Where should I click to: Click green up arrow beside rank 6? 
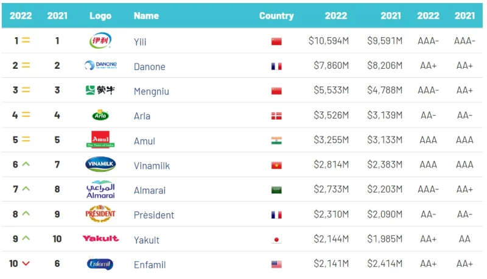coord(26,164)
